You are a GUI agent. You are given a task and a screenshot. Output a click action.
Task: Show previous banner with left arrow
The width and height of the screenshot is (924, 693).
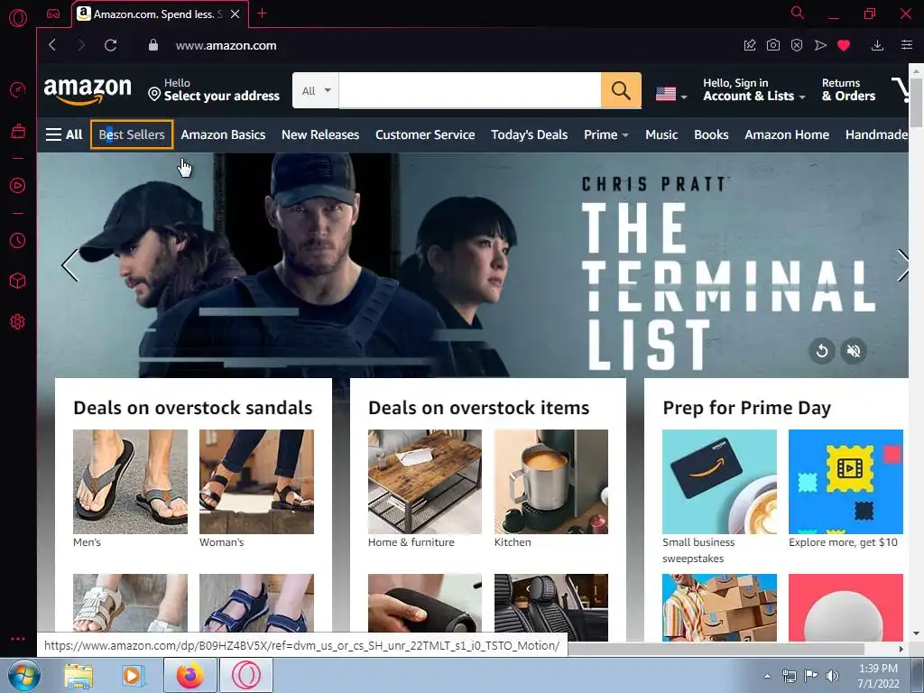pos(70,265)
